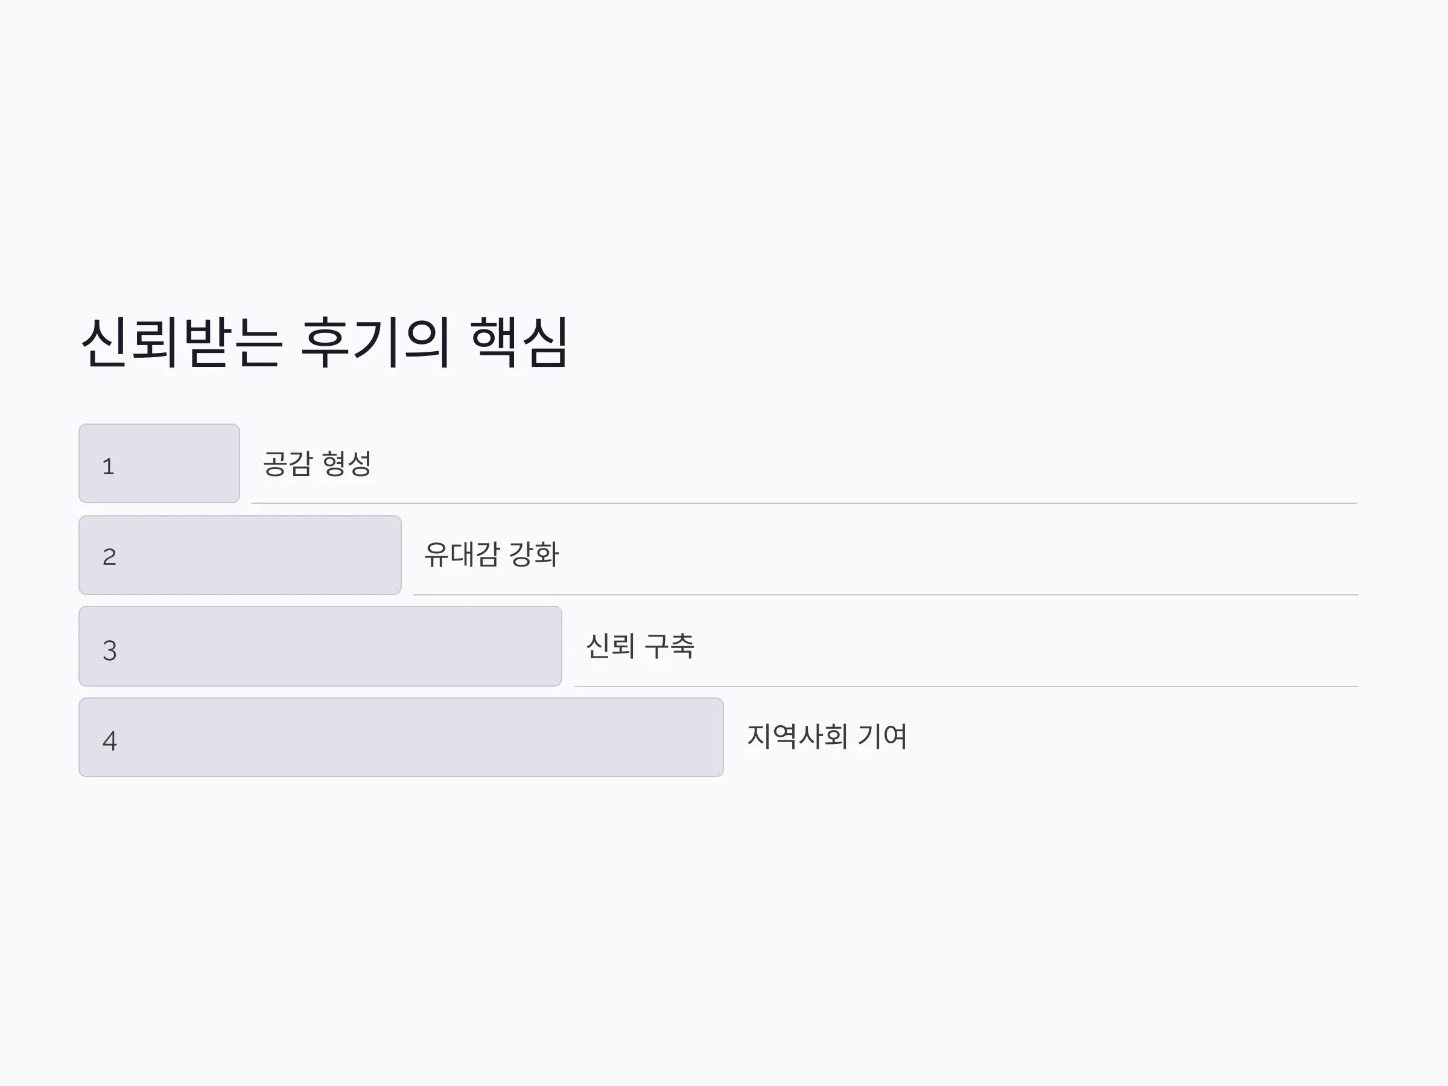The width and height of the screenshot is (1448, 1086).
Task: Click the number 4 inside the fourth bar
Action: pos(109,741)
